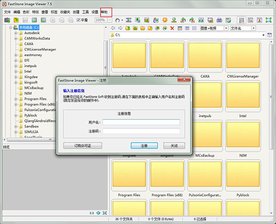Viewport: 276px width, 224px height.
Task: Click the red X delete icon
Action: 172,29
